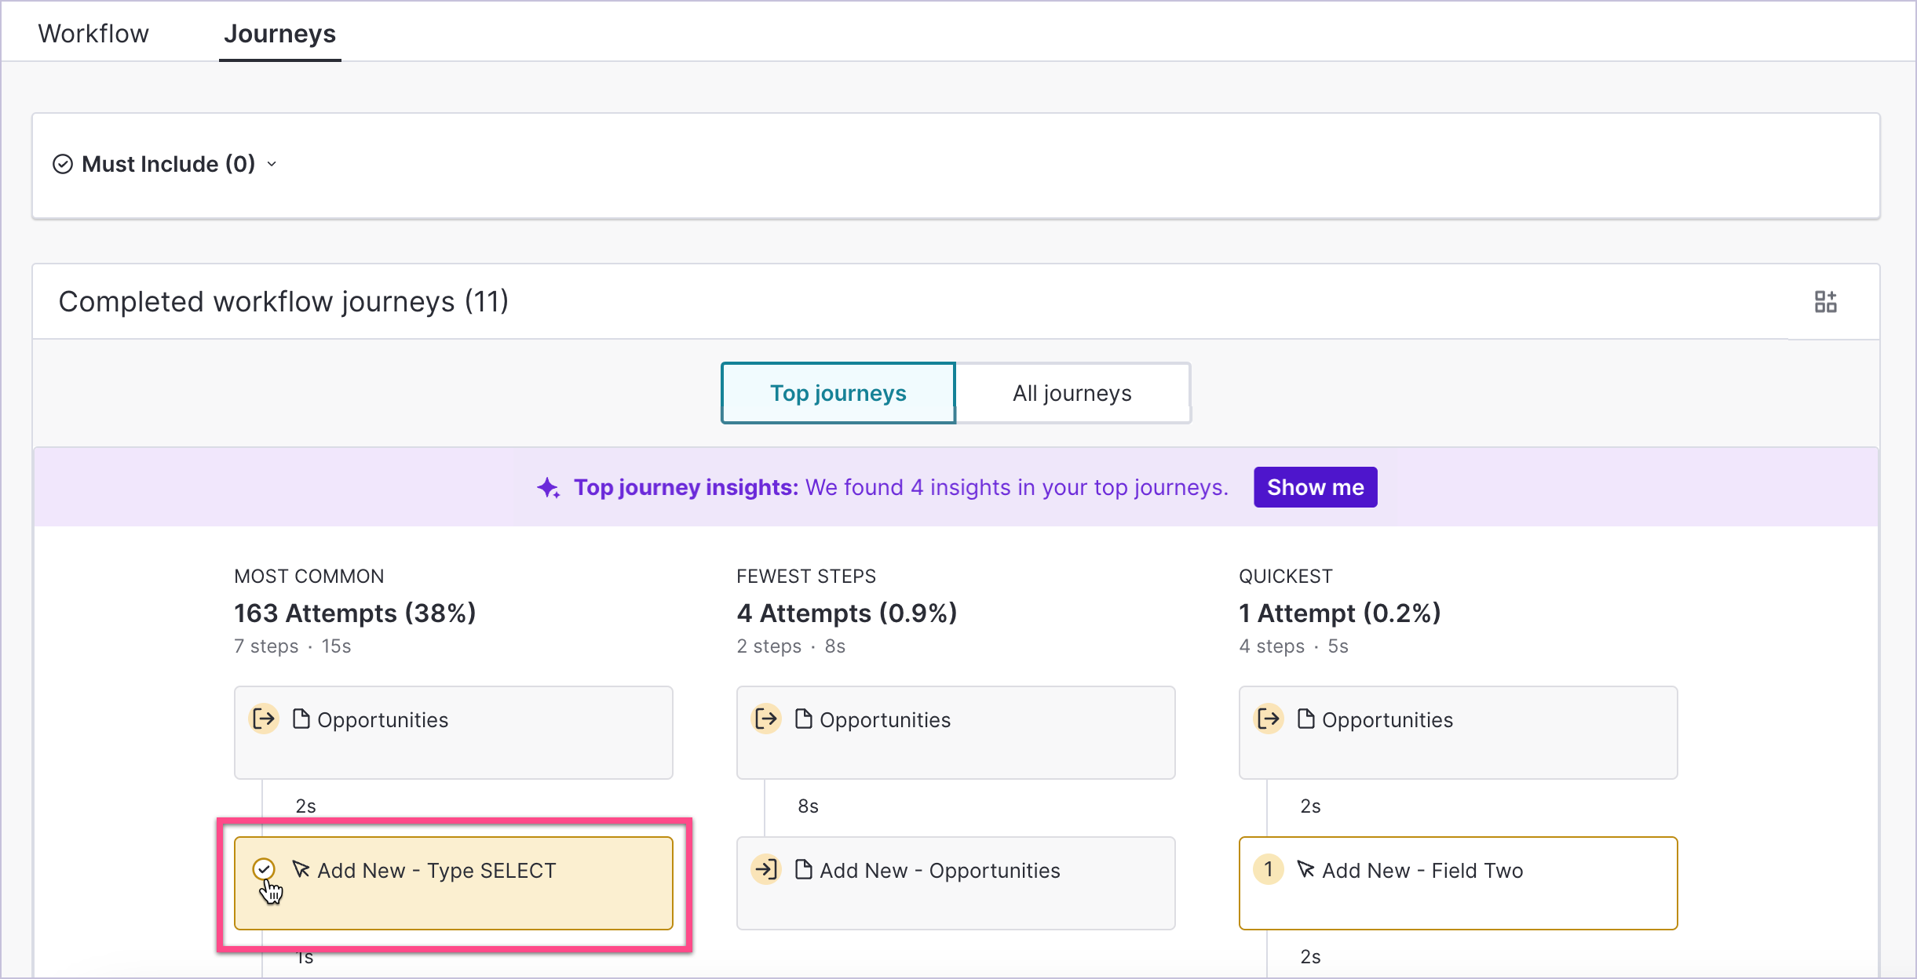
Task: Click the number 1 badge on Field Two step
Action: point(1269,869)
